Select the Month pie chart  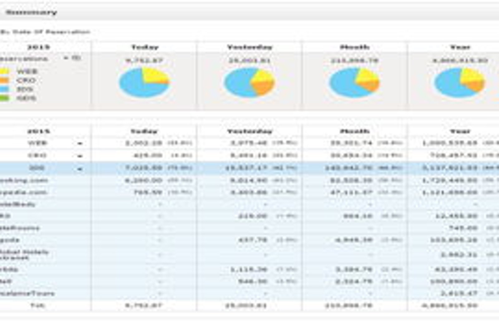pyautogui.click(x=354, y=83)
